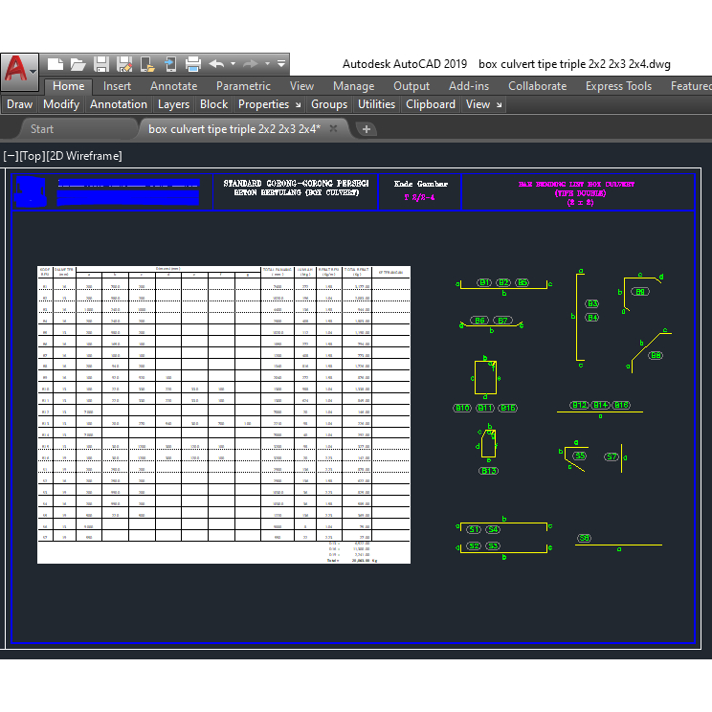Click the S5 bar mark label
The image size is (712, 712).
click(x=580, y=456)
